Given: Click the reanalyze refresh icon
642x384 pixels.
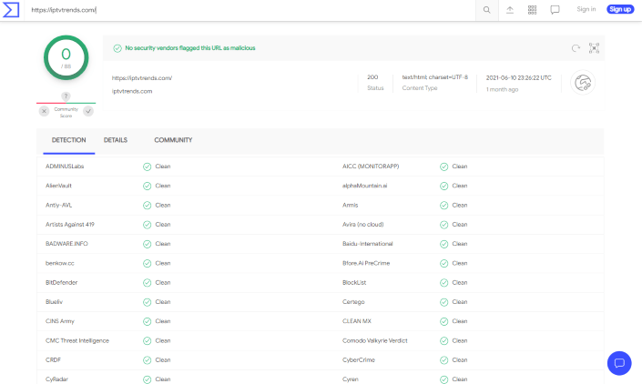Looking at the screenshot, I should coord(576,48).
